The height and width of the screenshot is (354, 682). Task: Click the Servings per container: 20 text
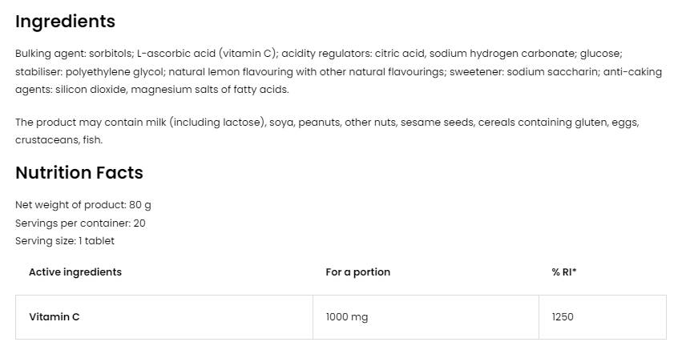(80, 223)
